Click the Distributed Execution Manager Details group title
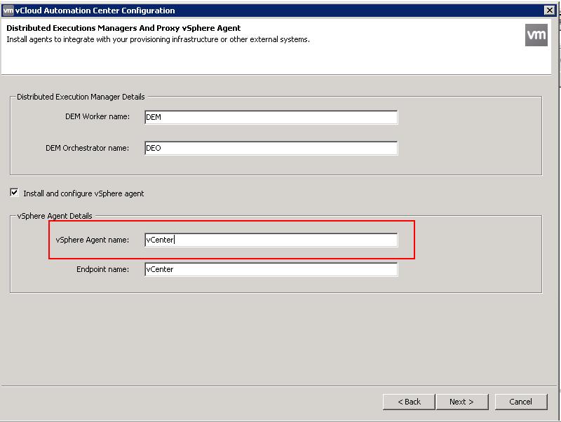This screenshot has height=422, width=561. click(81, 97)
